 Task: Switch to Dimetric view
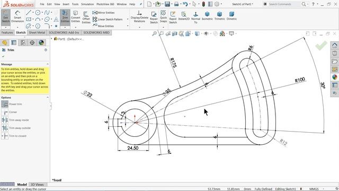pos(231,16)
